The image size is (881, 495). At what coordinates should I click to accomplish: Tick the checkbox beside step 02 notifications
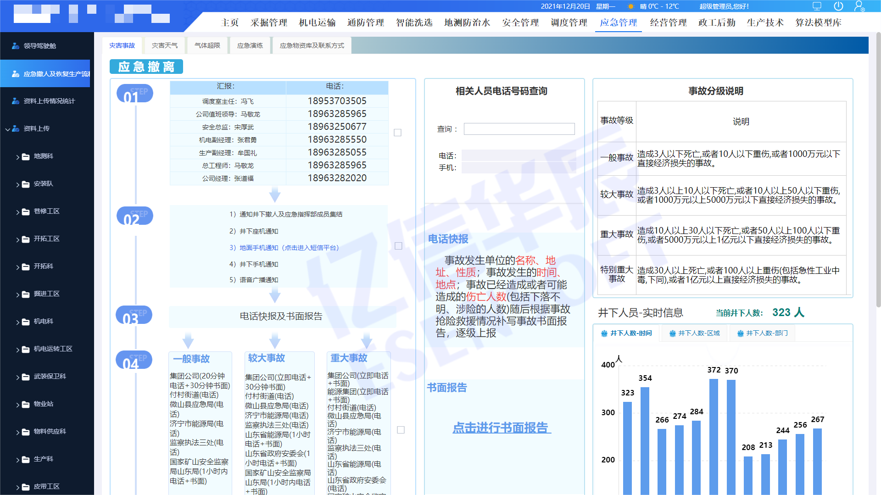coord(399,246)
